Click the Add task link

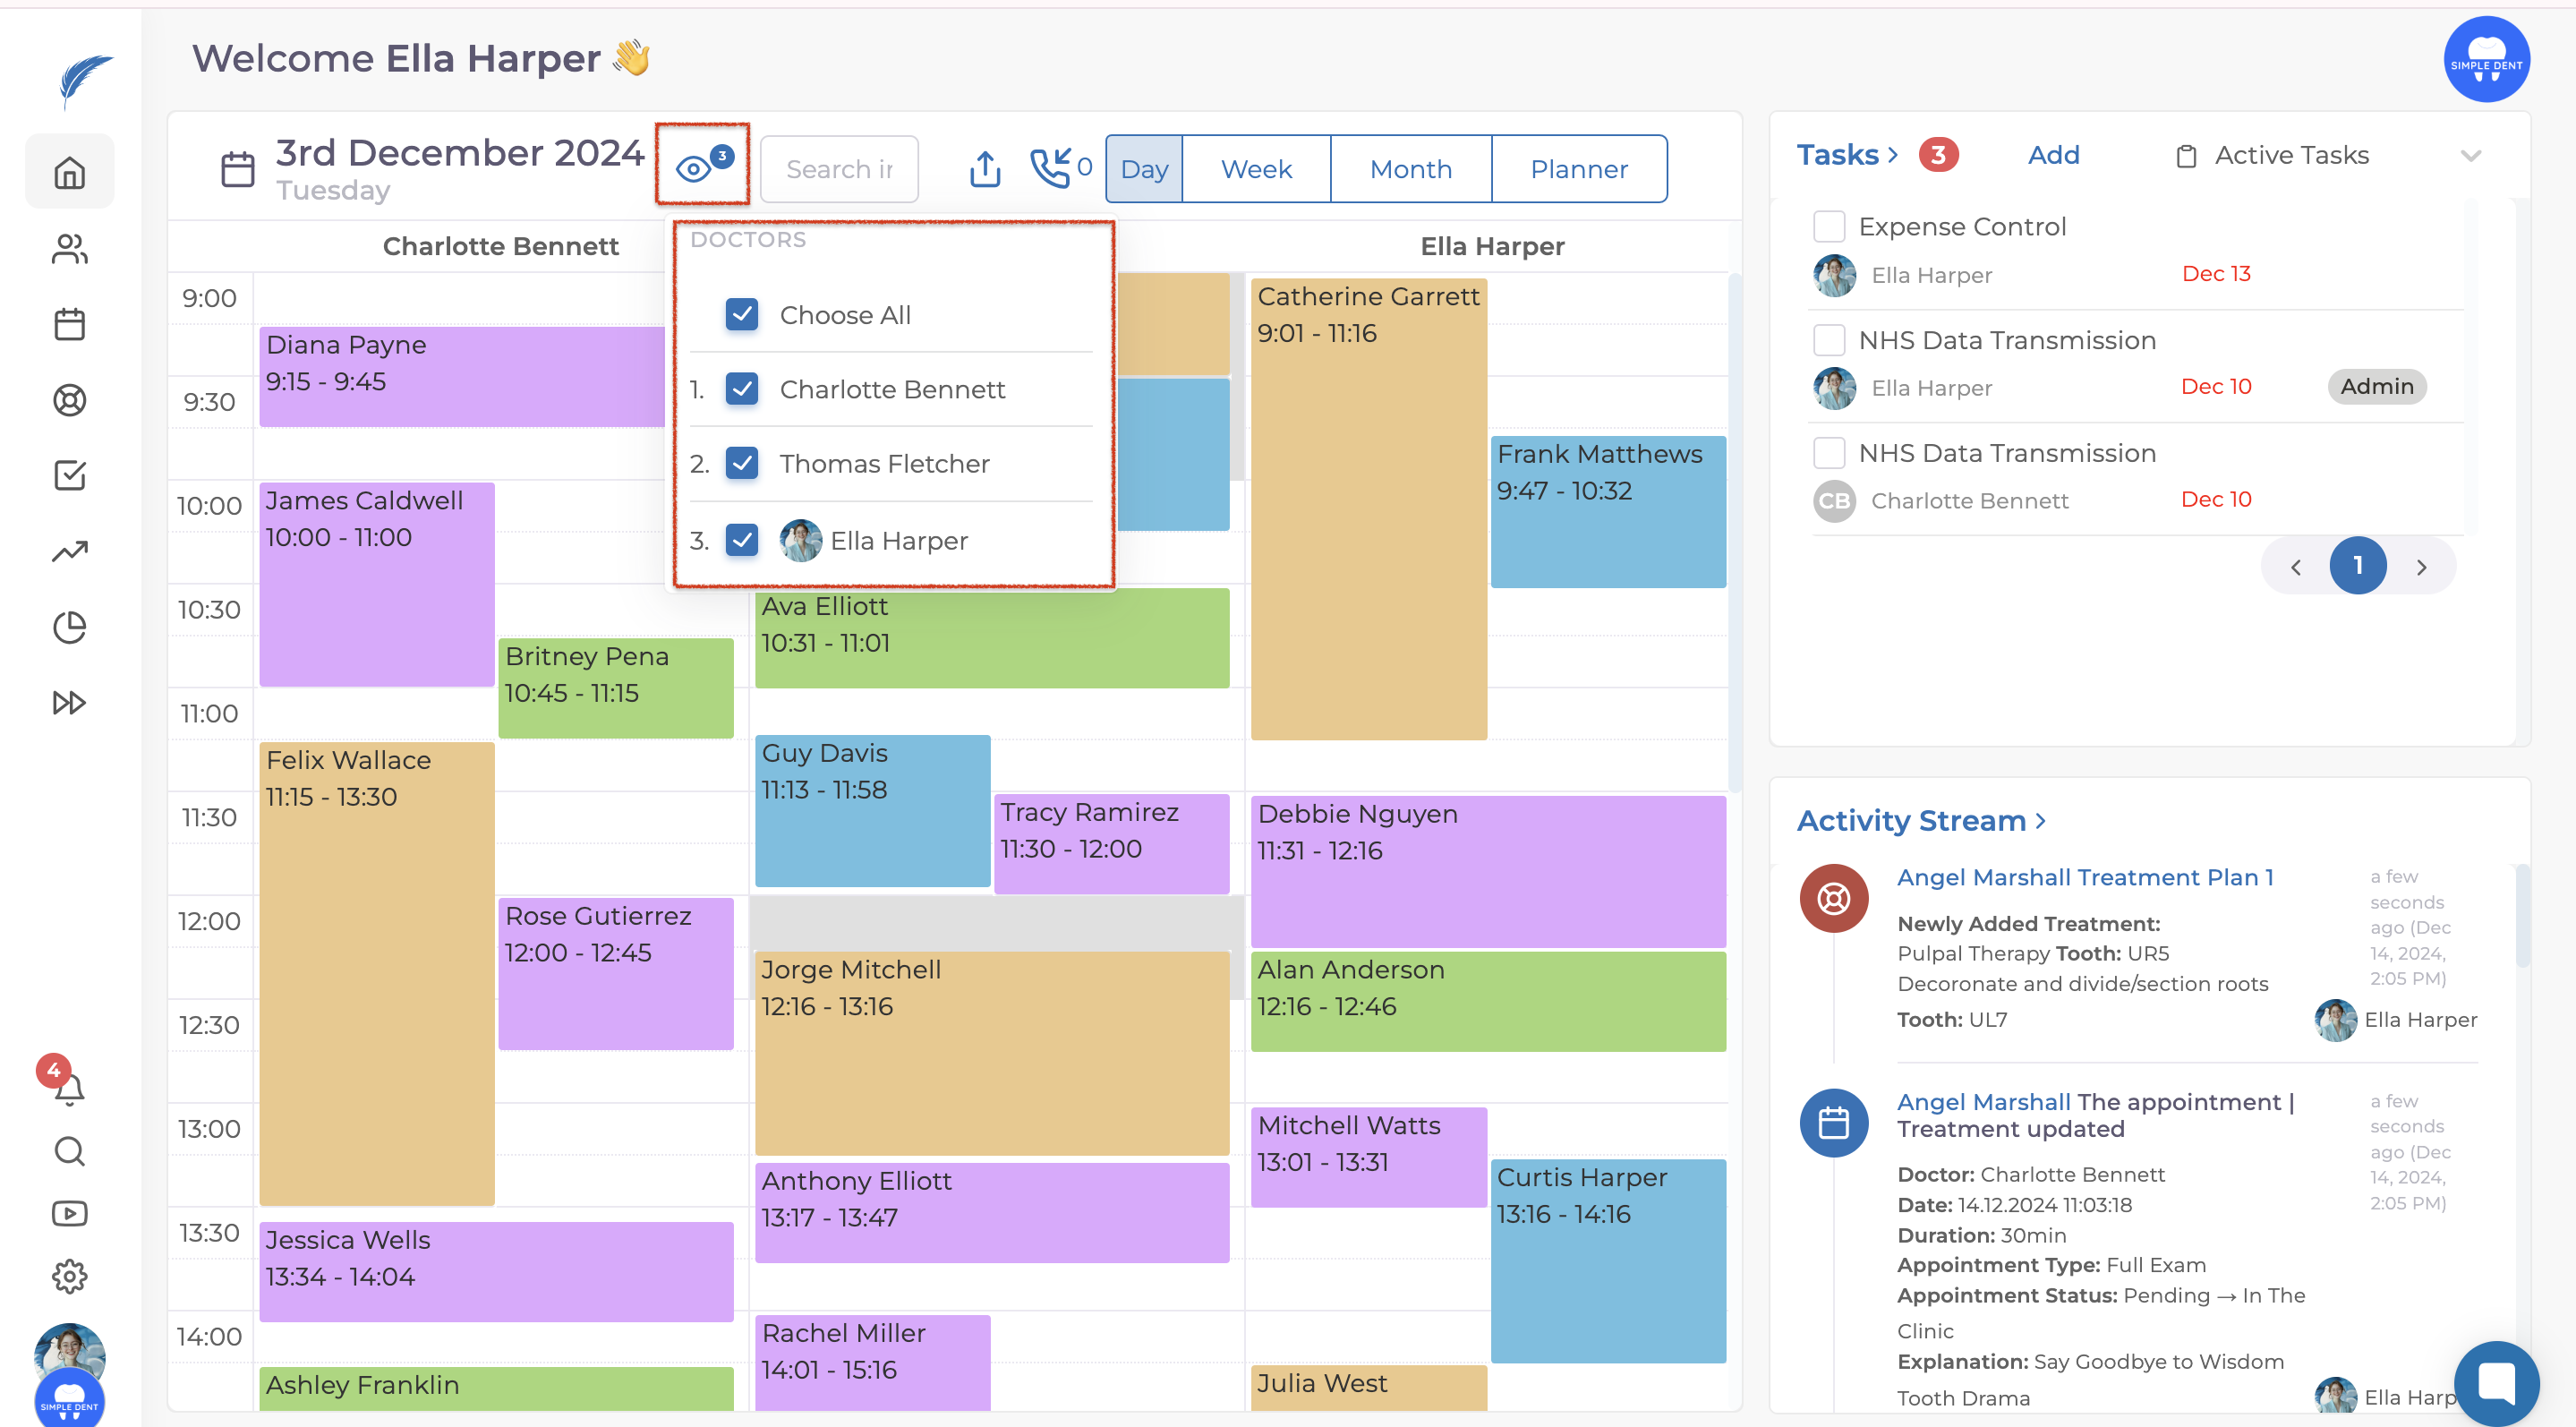(x=2053, y=155)
